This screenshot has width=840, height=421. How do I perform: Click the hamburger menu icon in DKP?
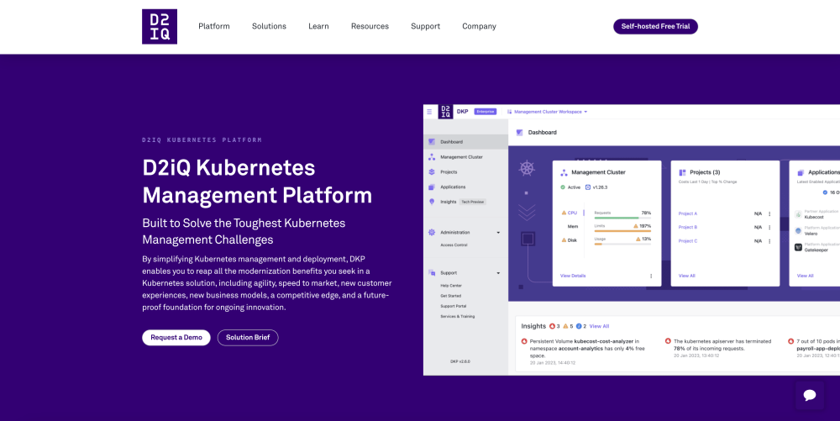tap(428, 111)
